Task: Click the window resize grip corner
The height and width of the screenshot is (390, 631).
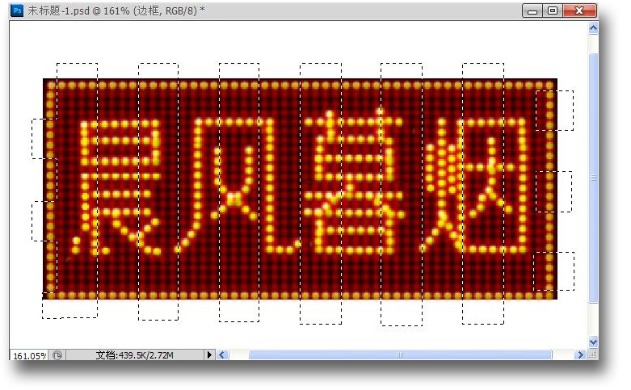Action: tap(593, 354)
